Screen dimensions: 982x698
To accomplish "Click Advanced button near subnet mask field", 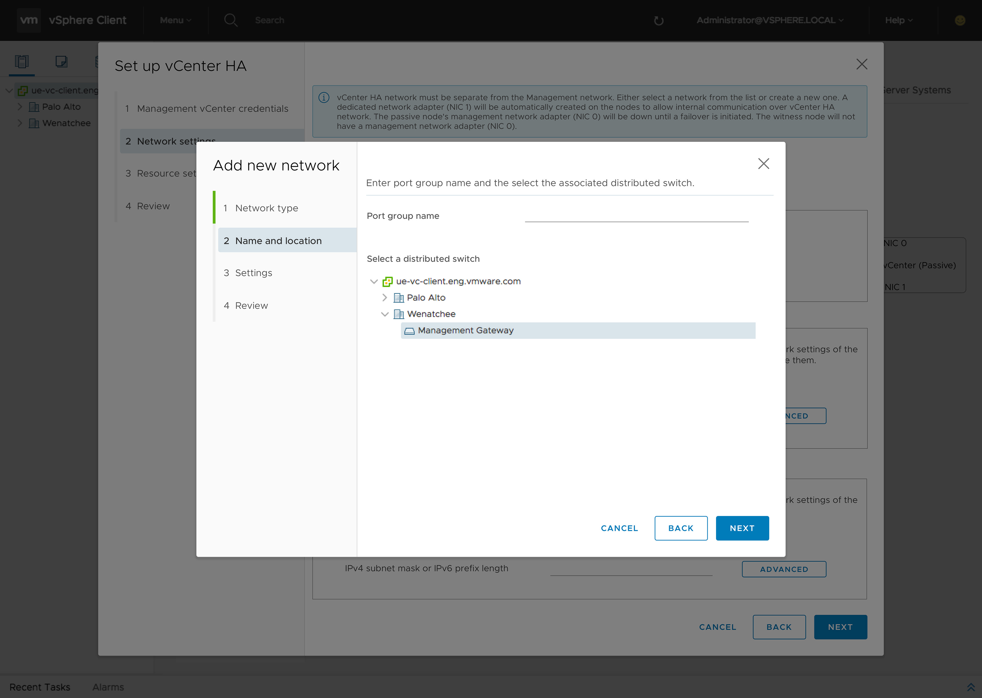I will 784,569.
